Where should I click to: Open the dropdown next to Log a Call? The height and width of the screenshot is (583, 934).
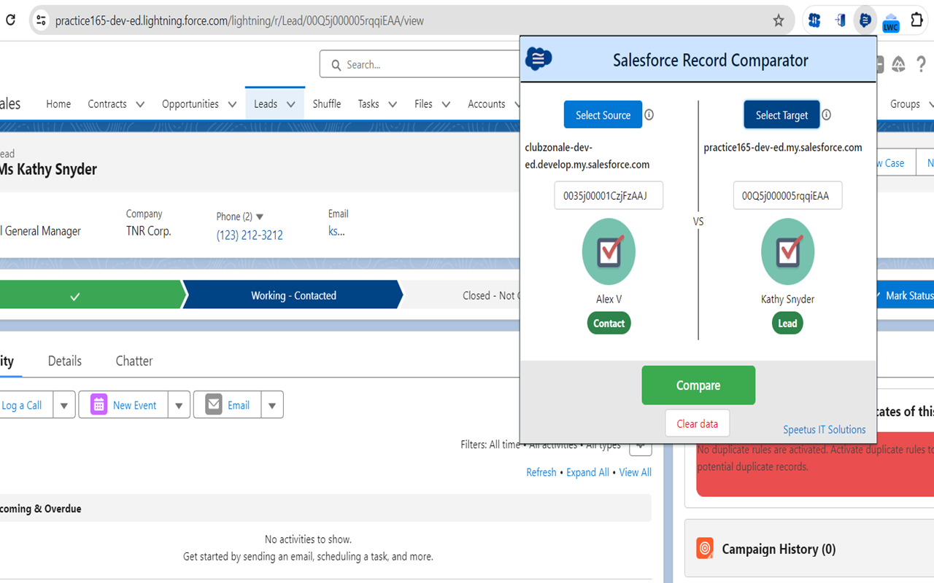(x=64, y=405)
